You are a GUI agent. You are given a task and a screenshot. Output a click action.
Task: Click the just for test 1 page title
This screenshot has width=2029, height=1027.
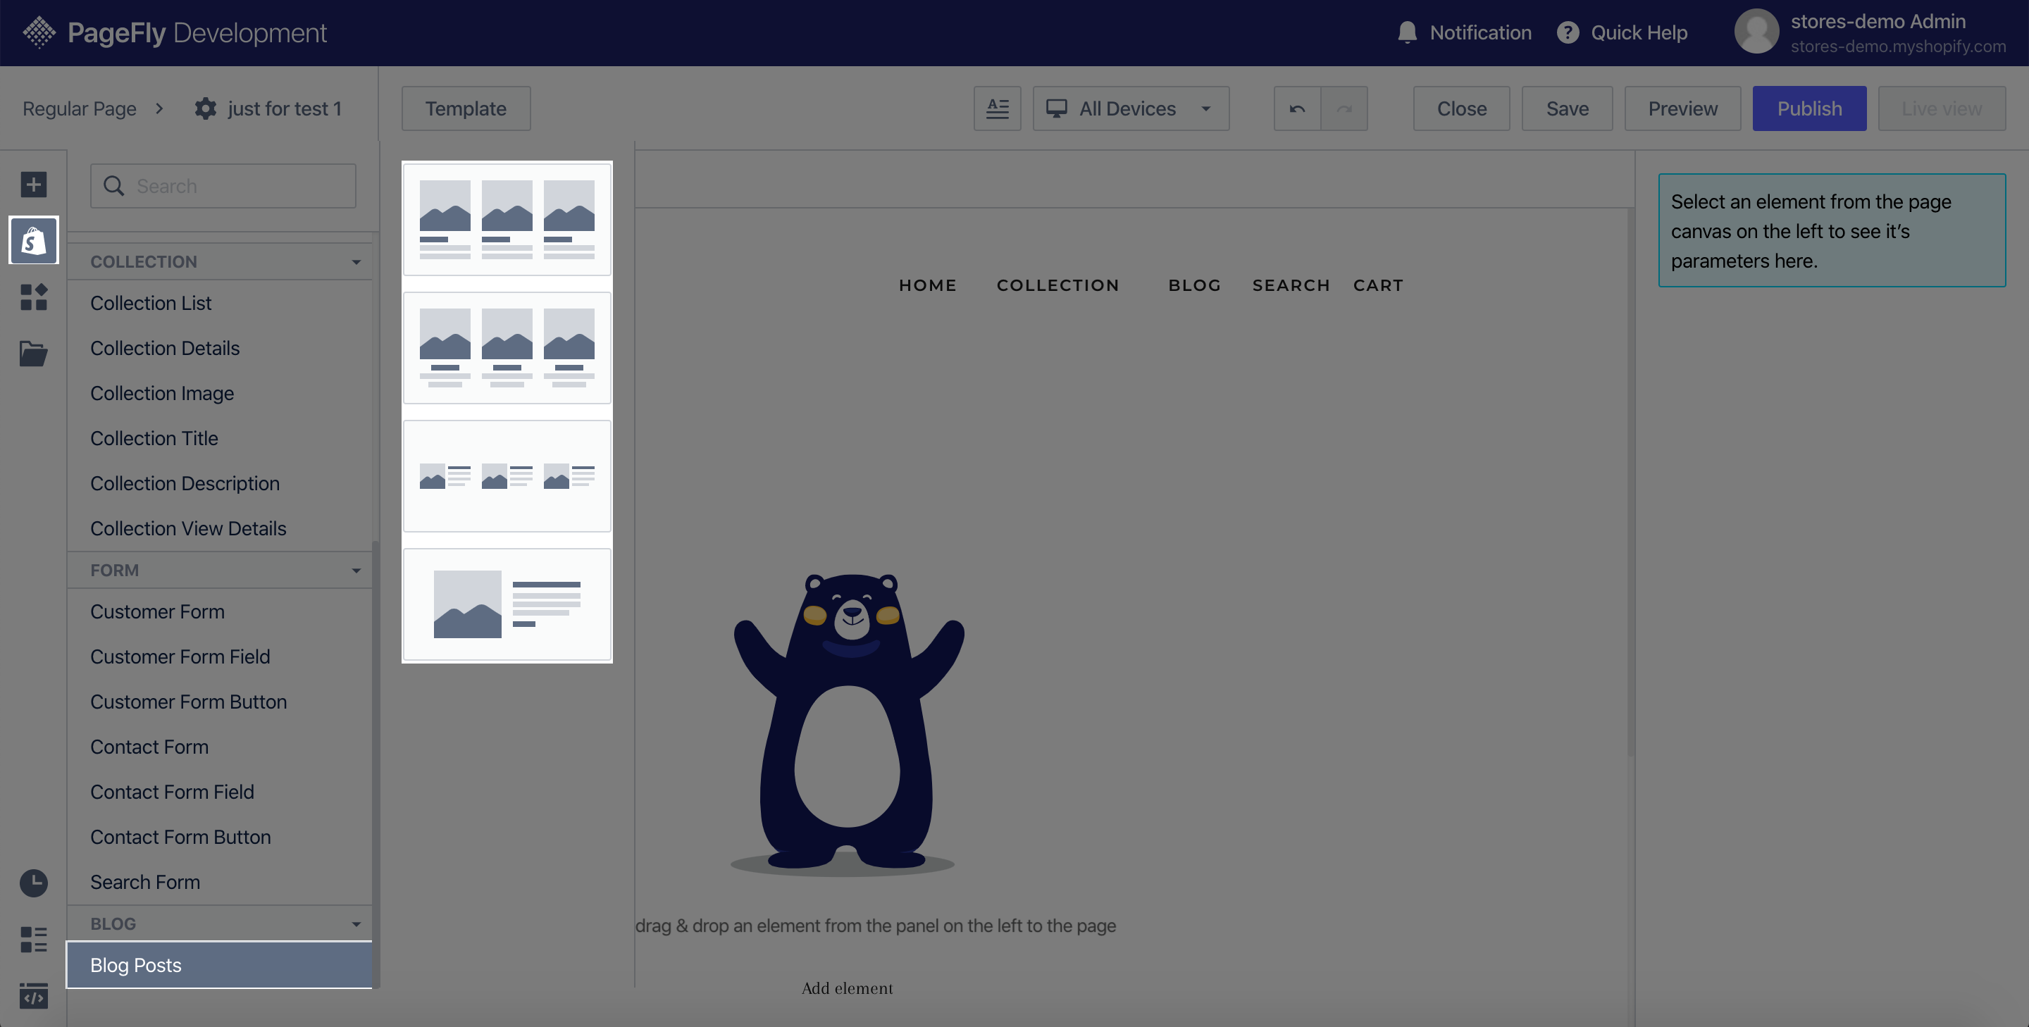pos(285,108)
